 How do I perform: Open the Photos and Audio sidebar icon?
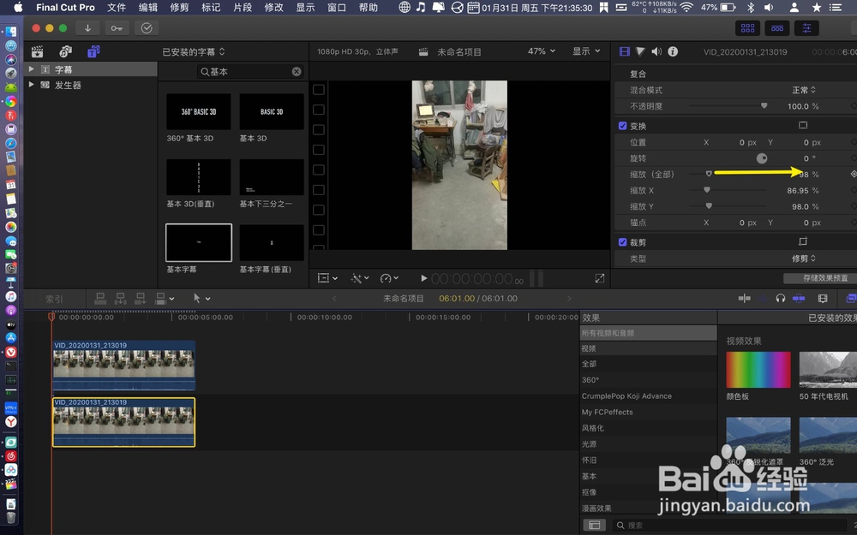coord(64,51)
